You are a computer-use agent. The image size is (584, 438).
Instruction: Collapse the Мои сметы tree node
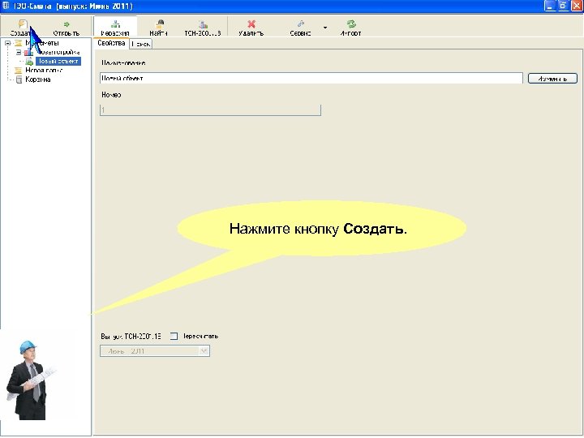coord(7,43)
